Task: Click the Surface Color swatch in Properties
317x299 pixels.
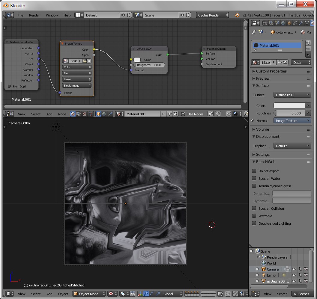Action: (x=289, y=105)
